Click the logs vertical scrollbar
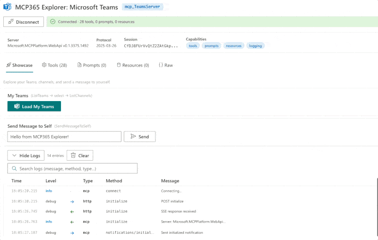Screen dimensions: 378x240 (x=377, y=207)
